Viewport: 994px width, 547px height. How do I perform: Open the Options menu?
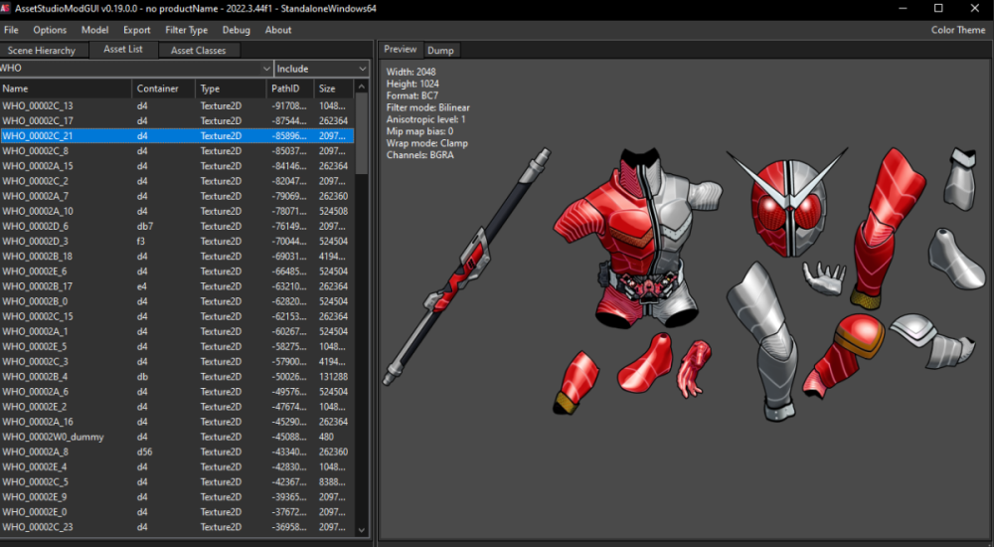tap(50, 30)
